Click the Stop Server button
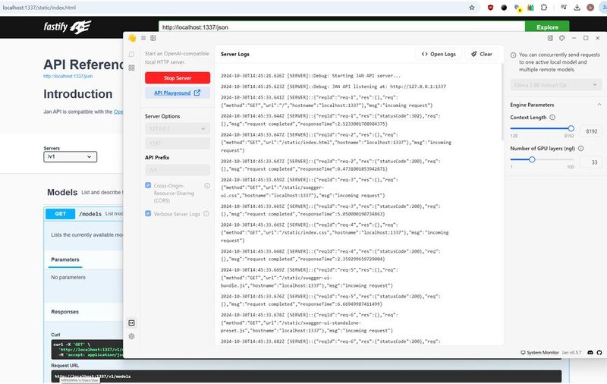The image size is (607, 384). (x=178, y=78)
